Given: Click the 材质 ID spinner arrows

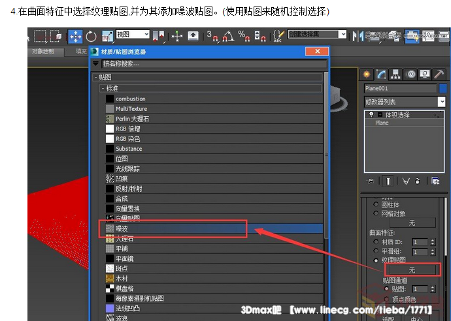Looking at the screenshot, I should tap(433, 242).
